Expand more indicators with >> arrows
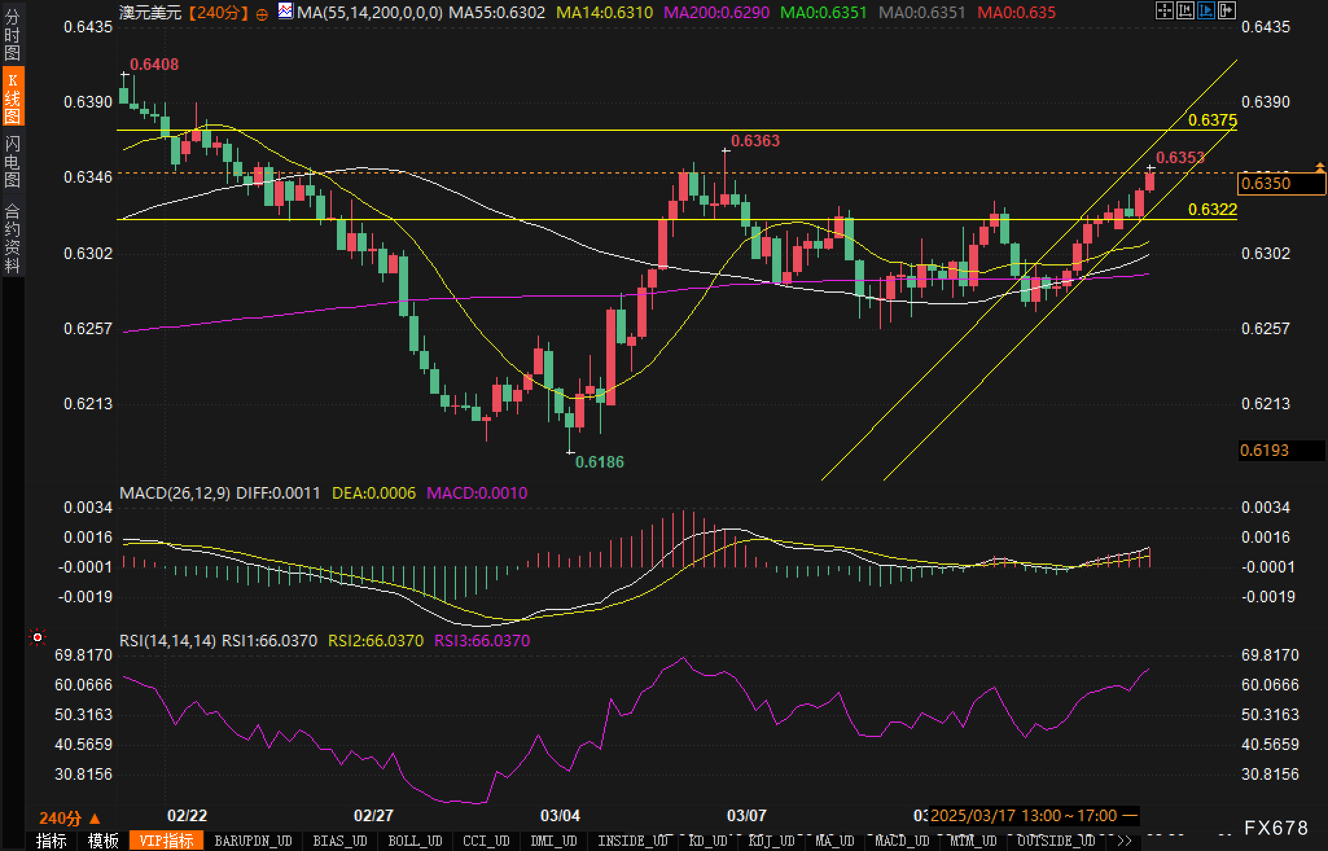Viewport: 1328px width, 851px height. (1125, 841)
